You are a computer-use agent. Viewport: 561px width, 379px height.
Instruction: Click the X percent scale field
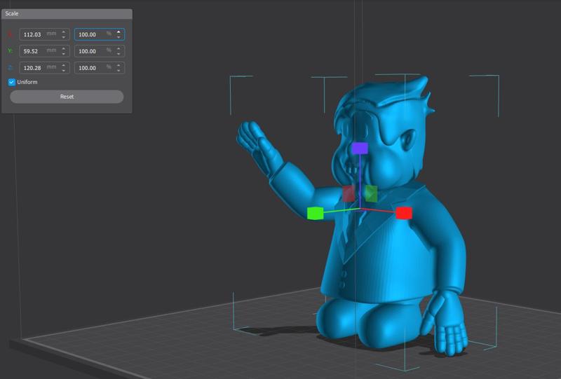tap(100, 34)
